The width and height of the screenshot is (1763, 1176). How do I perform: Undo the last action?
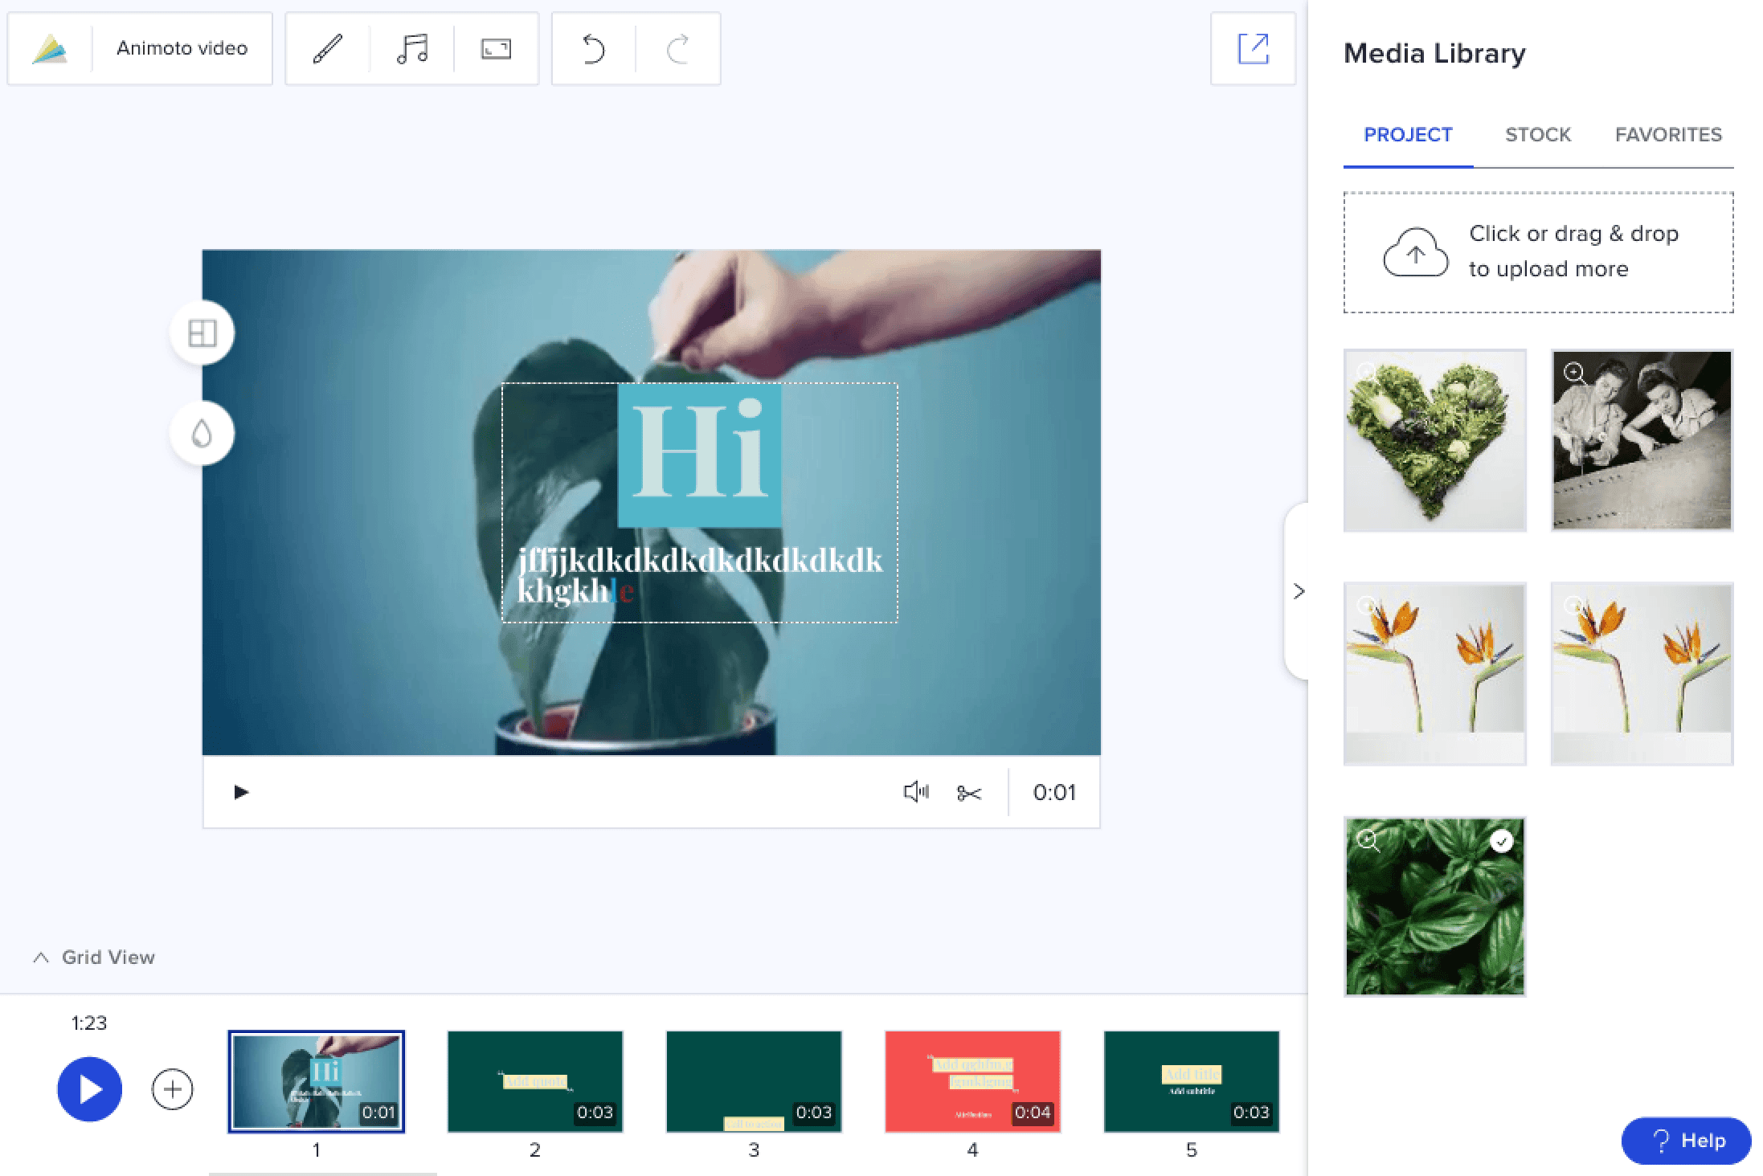pyautogui.click(x=593, y=49)
